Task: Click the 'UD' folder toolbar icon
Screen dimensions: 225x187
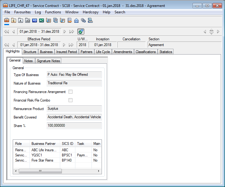Action: point(28,20)
